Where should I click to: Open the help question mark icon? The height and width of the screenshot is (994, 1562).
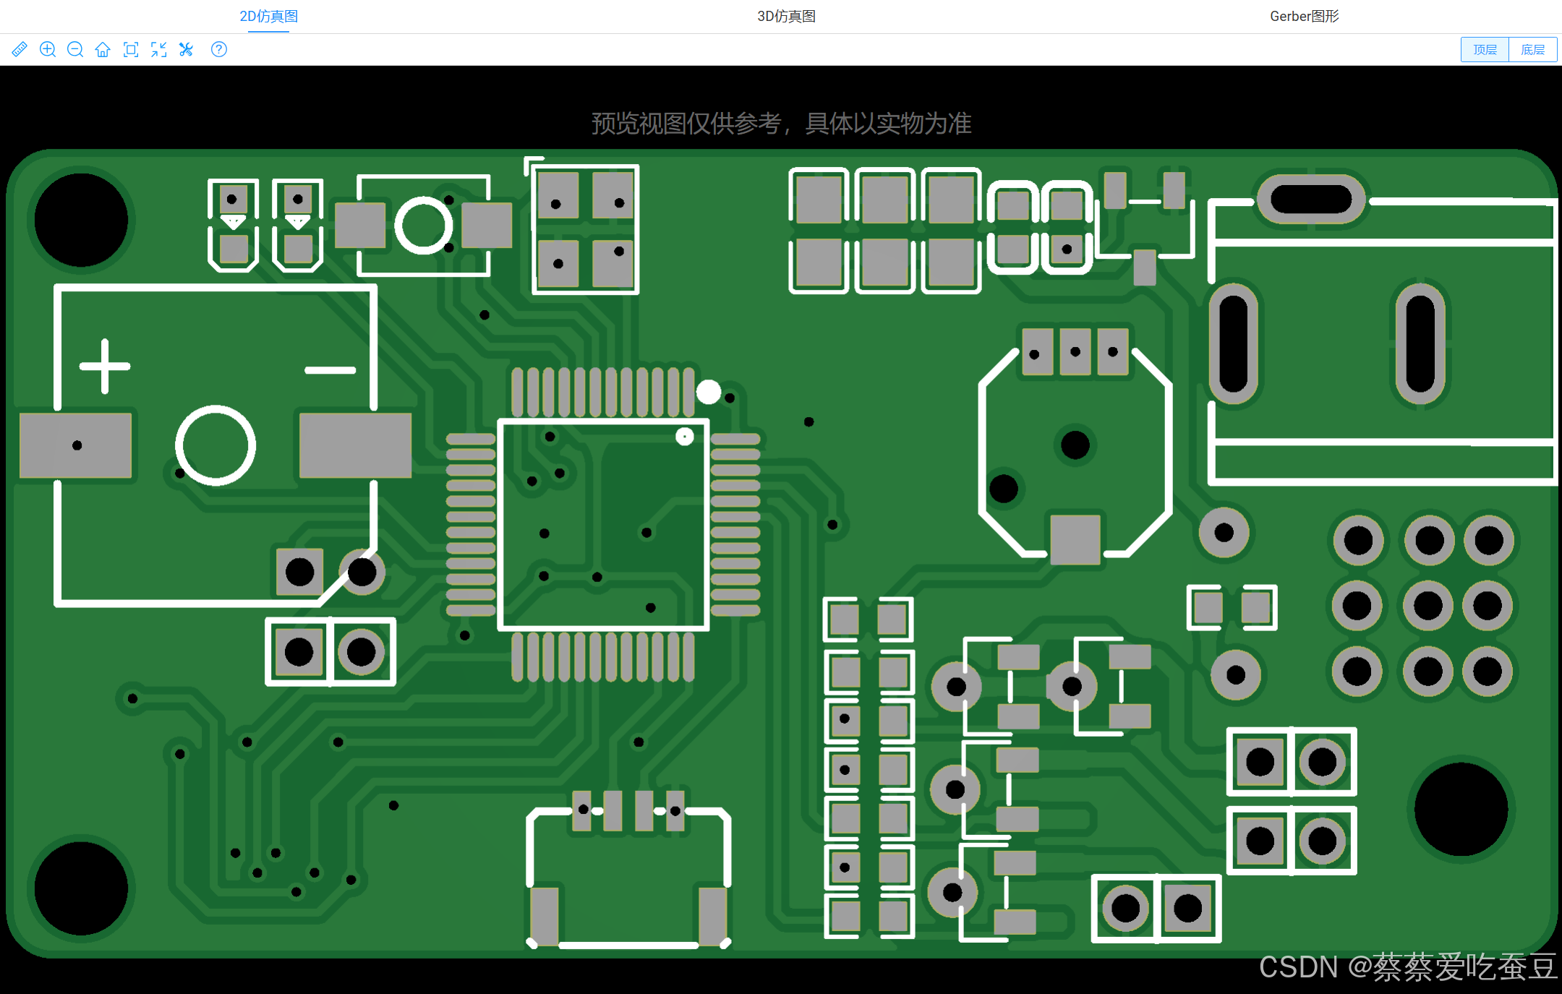(x=218, y=49)
